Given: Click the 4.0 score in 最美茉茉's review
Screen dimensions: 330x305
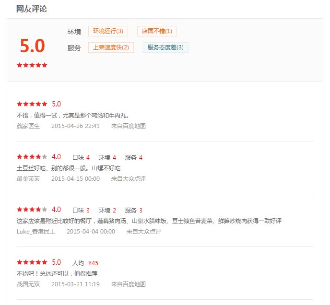Looking at the screenshot, I should [57, 157].
